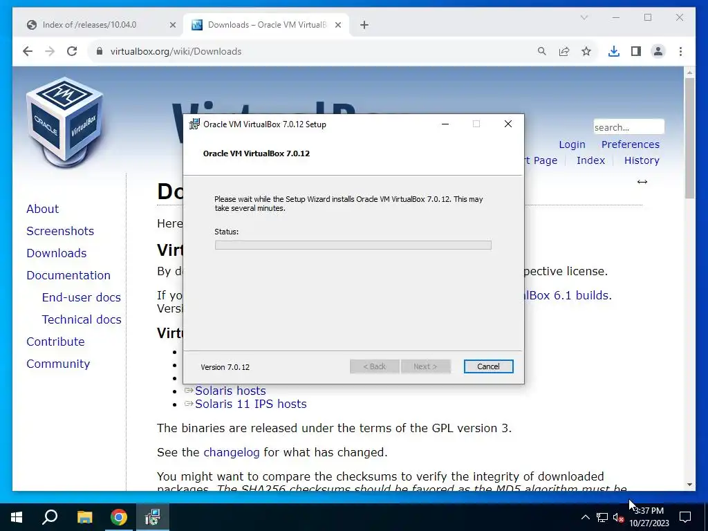
Task: Open End-user docs in sidebar
Action: click(82, 297)
